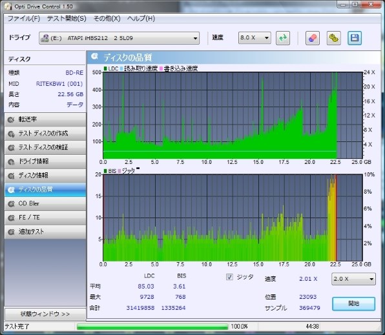The height and width of the screenshot is (335, 385).
Task: Select the 追加テスト sidebar tab
Action: point(45,232)
